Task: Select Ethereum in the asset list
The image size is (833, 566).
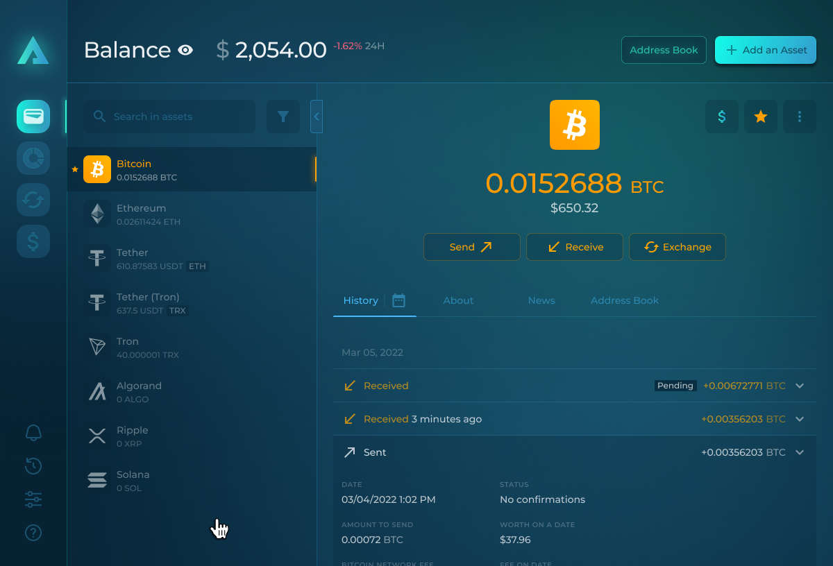Action: [x=192, y=214]
